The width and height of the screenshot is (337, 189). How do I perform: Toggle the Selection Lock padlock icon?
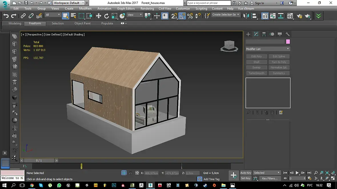131,173
